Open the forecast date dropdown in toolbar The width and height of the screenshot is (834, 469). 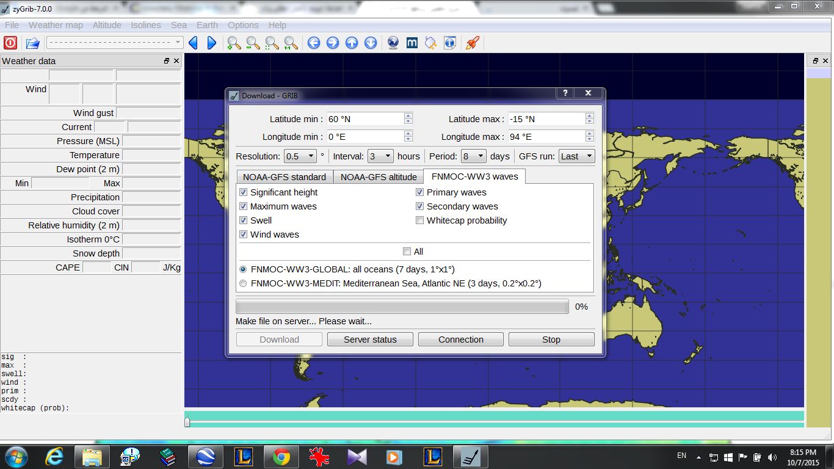[115, 43]
